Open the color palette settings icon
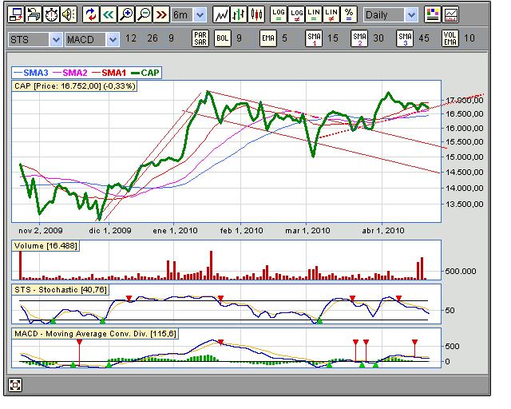 433,14
